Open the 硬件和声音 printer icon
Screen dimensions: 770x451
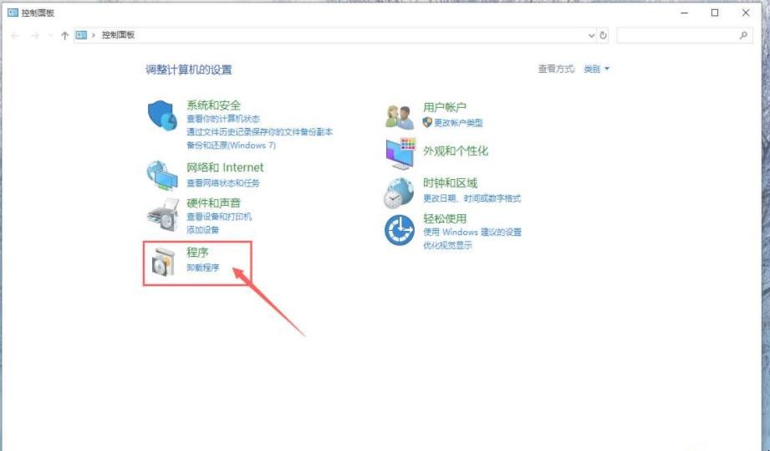[162, 215]
